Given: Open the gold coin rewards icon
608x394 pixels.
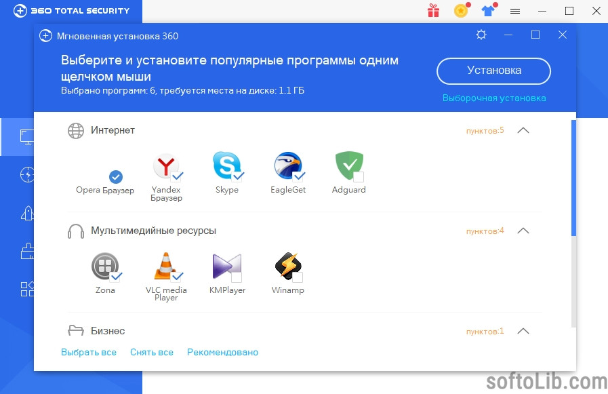Looking at the screenshot, I should (461, 11).
